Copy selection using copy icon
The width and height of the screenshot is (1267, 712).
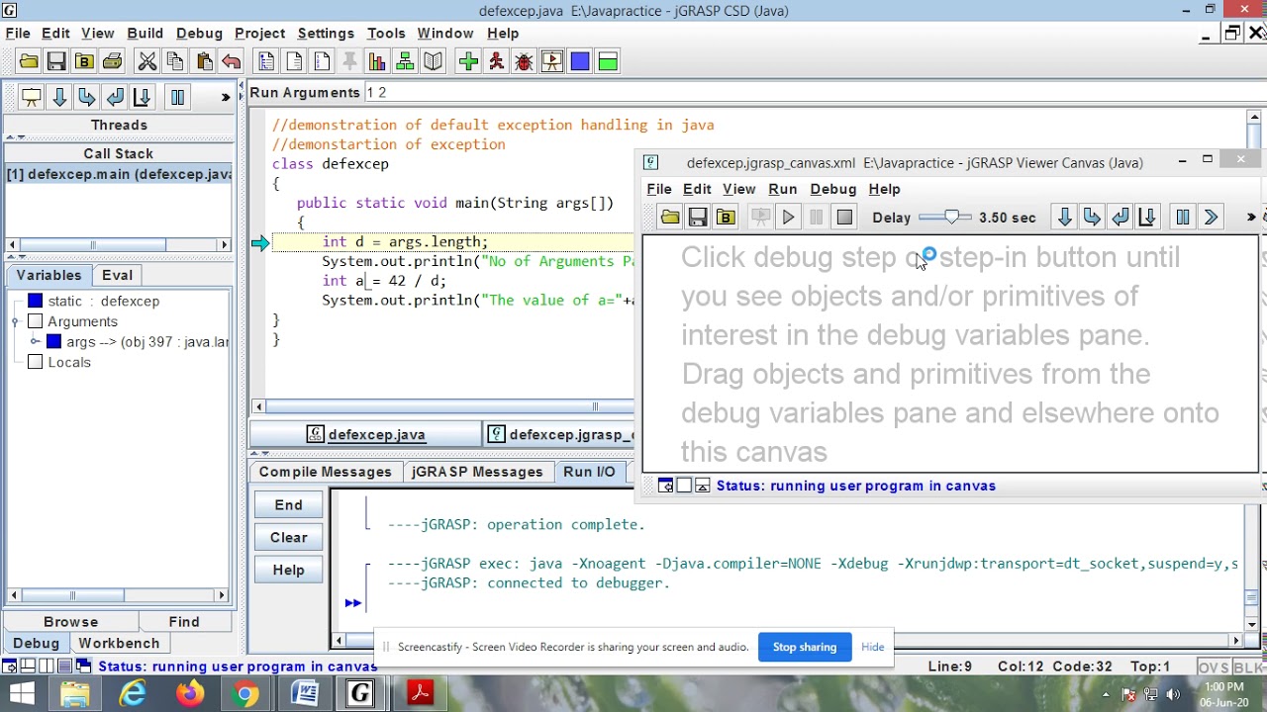175,62
